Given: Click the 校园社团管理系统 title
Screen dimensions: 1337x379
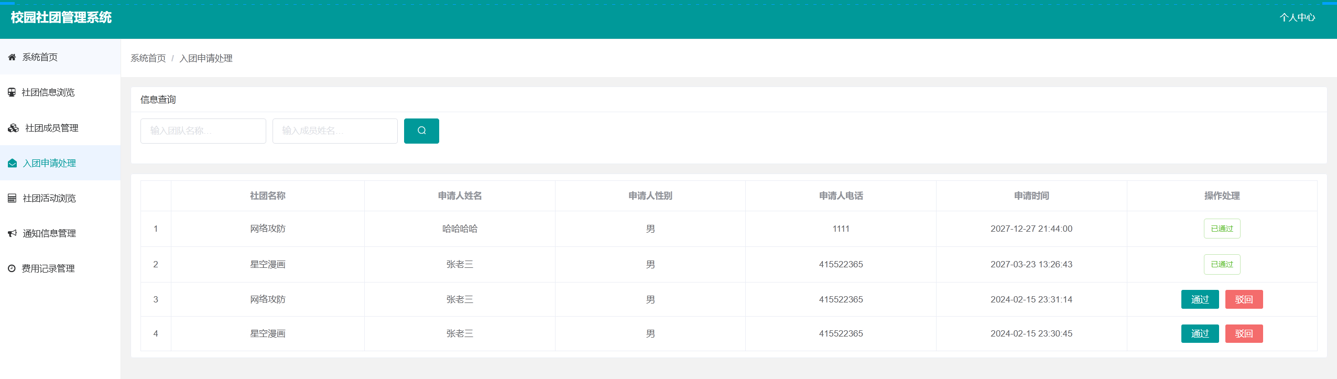Looking at the screenshot, I should 61,18.
